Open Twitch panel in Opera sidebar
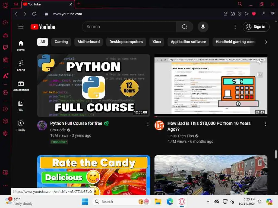The width and height of the screenshot is (278, 208). [x=5, y=47]
